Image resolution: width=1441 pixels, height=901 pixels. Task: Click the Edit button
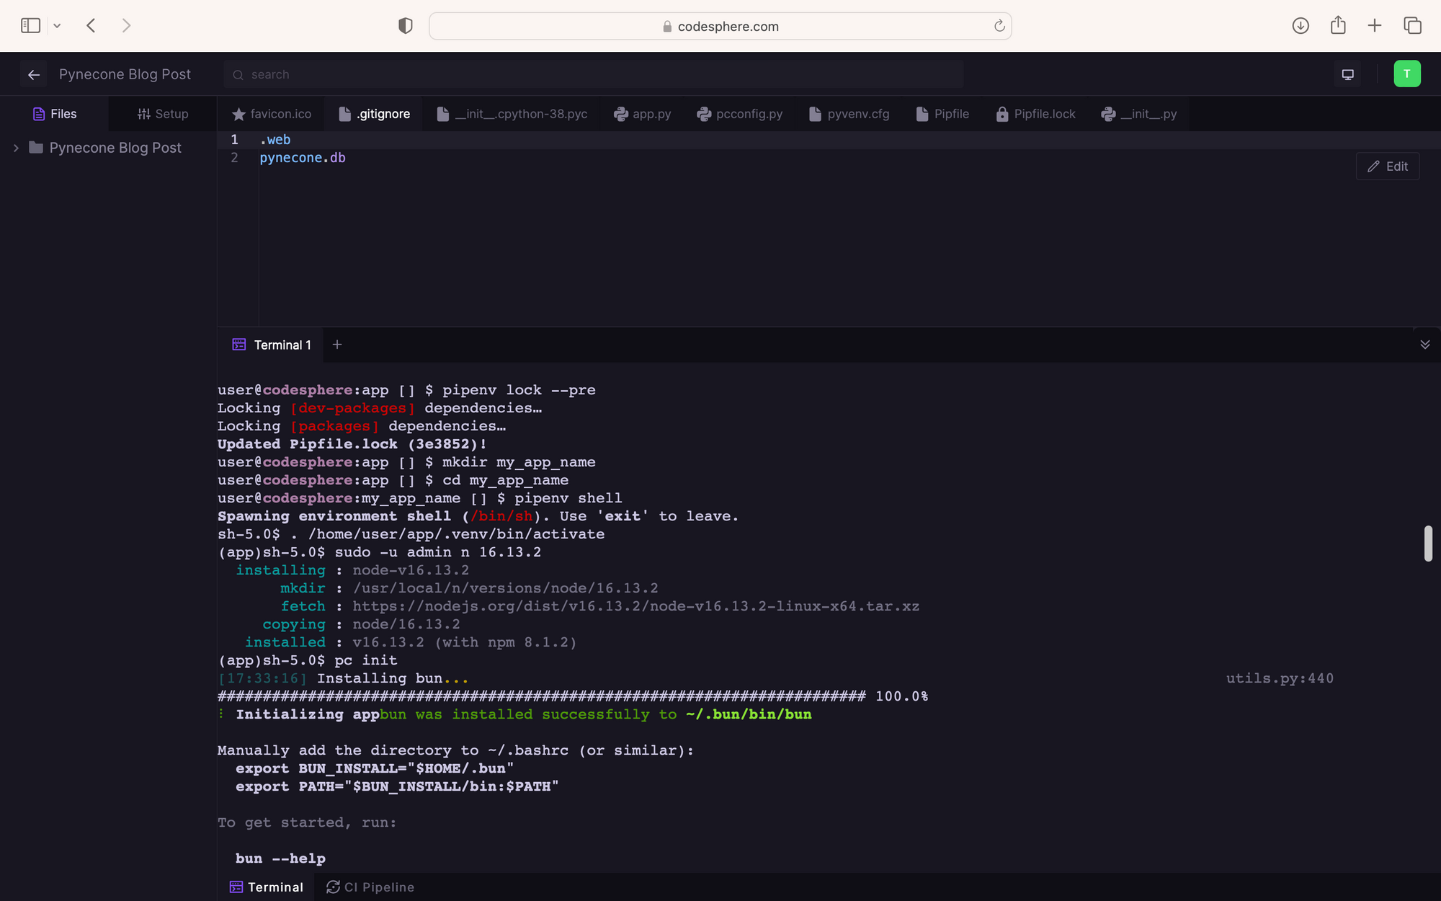pyautogui.click(x=1387, y=167)
